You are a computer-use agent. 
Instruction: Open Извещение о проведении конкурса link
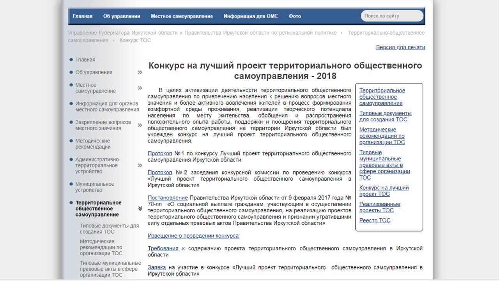click(x=193, y=236)
